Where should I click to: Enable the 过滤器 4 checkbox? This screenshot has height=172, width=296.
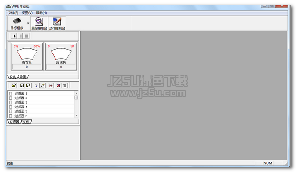11,107
